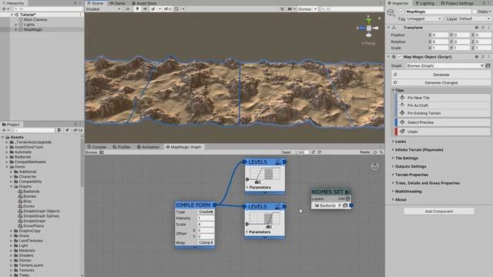
Task: Open scene tools wrench icon near Gizmos
Action: coord(283,9)
